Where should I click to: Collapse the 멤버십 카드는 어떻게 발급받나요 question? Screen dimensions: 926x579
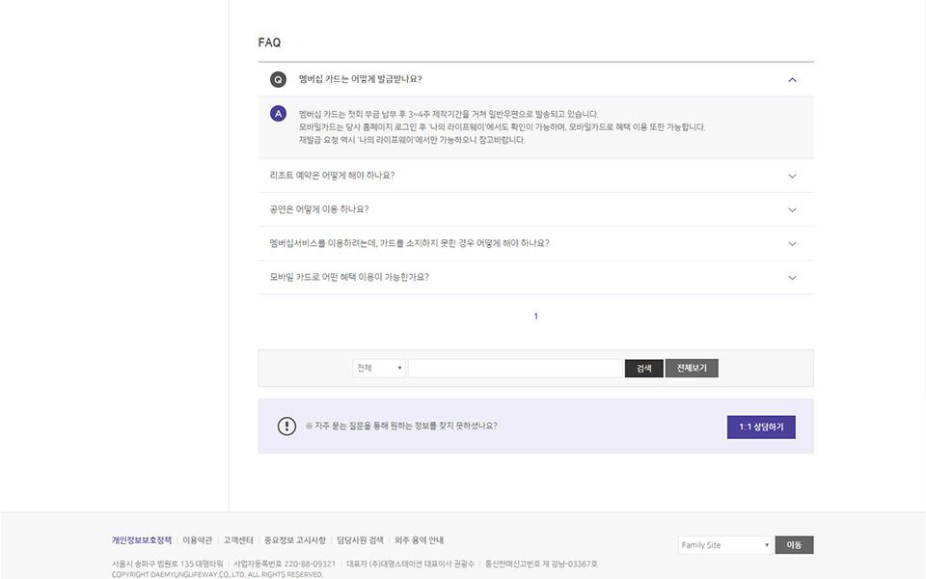click(x=792, y=79)
